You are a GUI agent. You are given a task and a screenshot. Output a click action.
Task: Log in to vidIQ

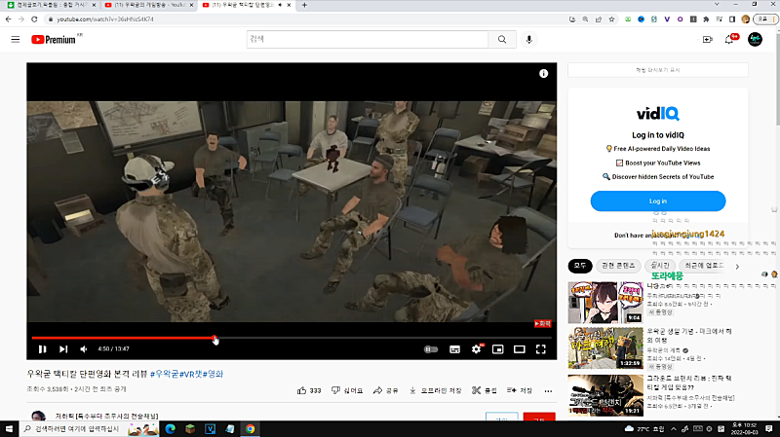point(657,201)
